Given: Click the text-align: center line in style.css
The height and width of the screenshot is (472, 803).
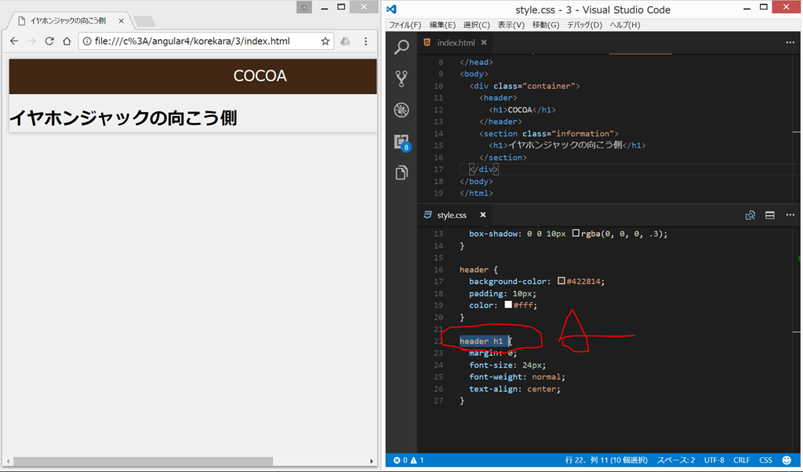Looking at the screenshot, I should click(514, 389).
